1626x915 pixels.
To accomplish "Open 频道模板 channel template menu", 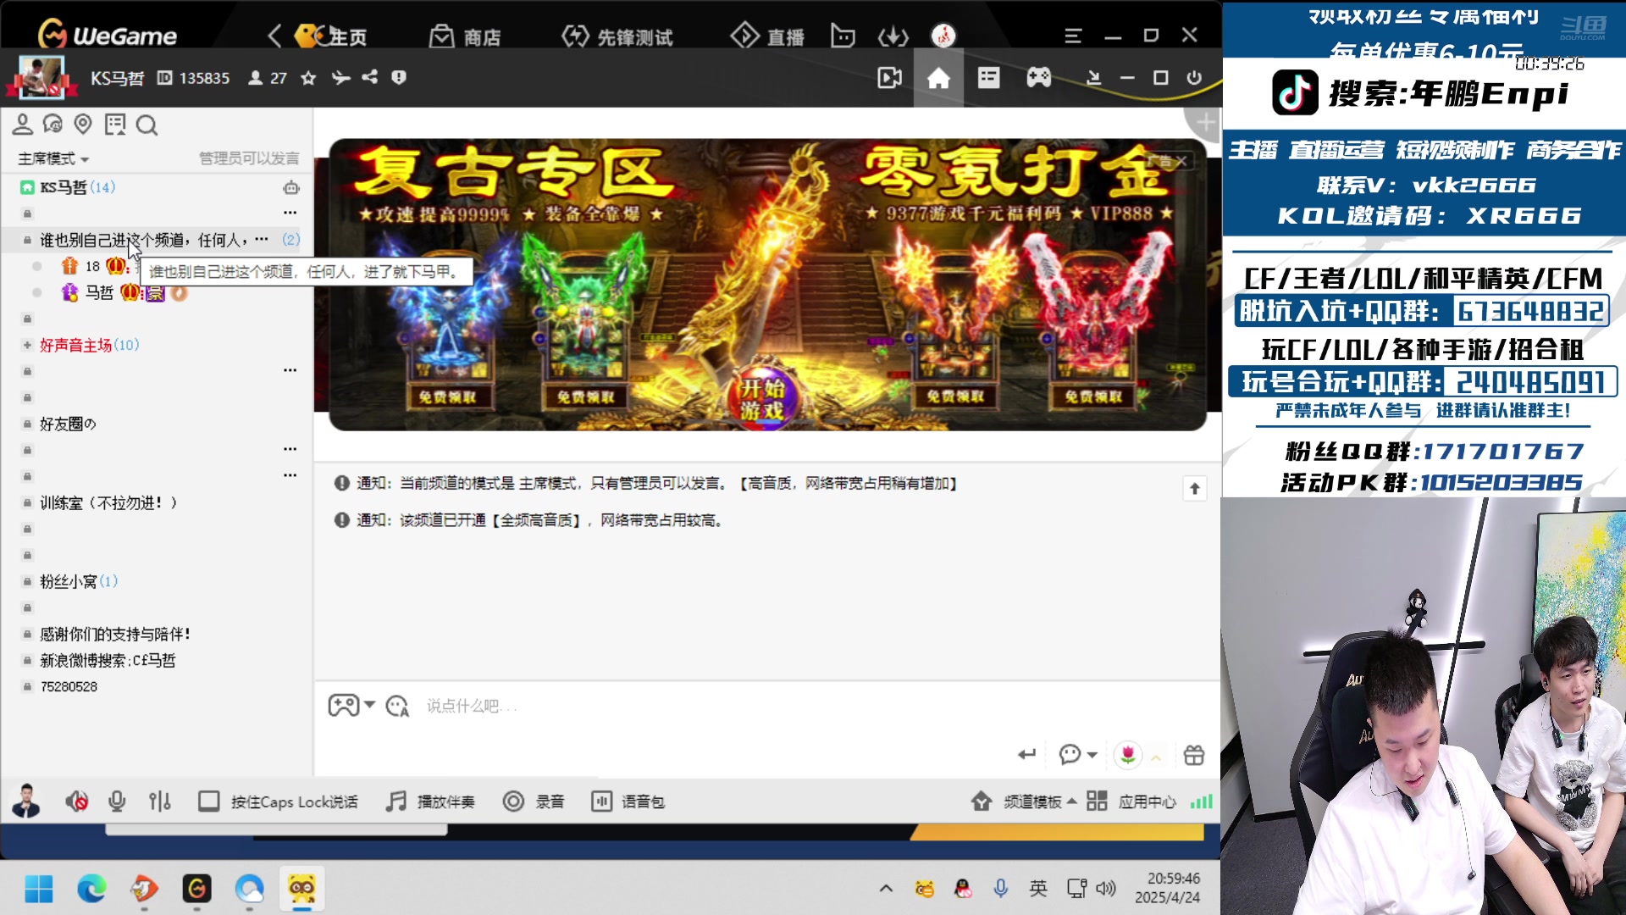I will pos(1024,801).
